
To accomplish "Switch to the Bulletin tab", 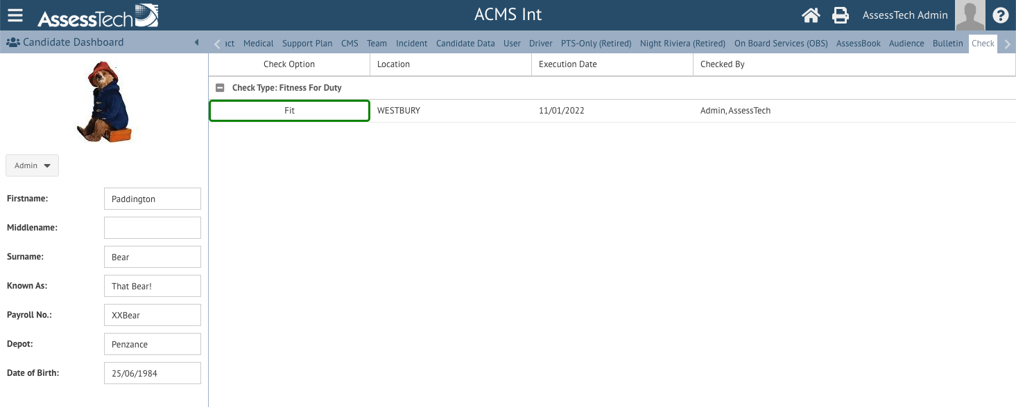I will (x=948, y=43).
